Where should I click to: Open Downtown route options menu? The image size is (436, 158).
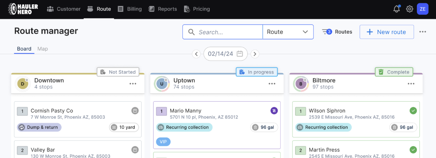[x=133, y=84]
